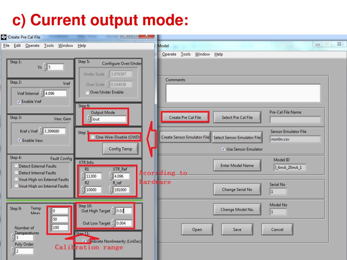Click the XTR_Ref stepper arrows

click(111, 176)
